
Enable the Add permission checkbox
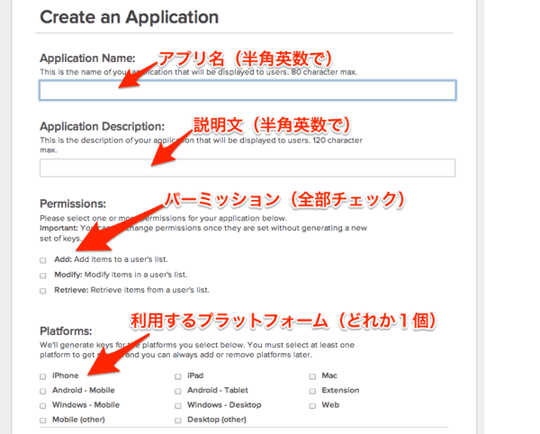[x=43, y=260]
